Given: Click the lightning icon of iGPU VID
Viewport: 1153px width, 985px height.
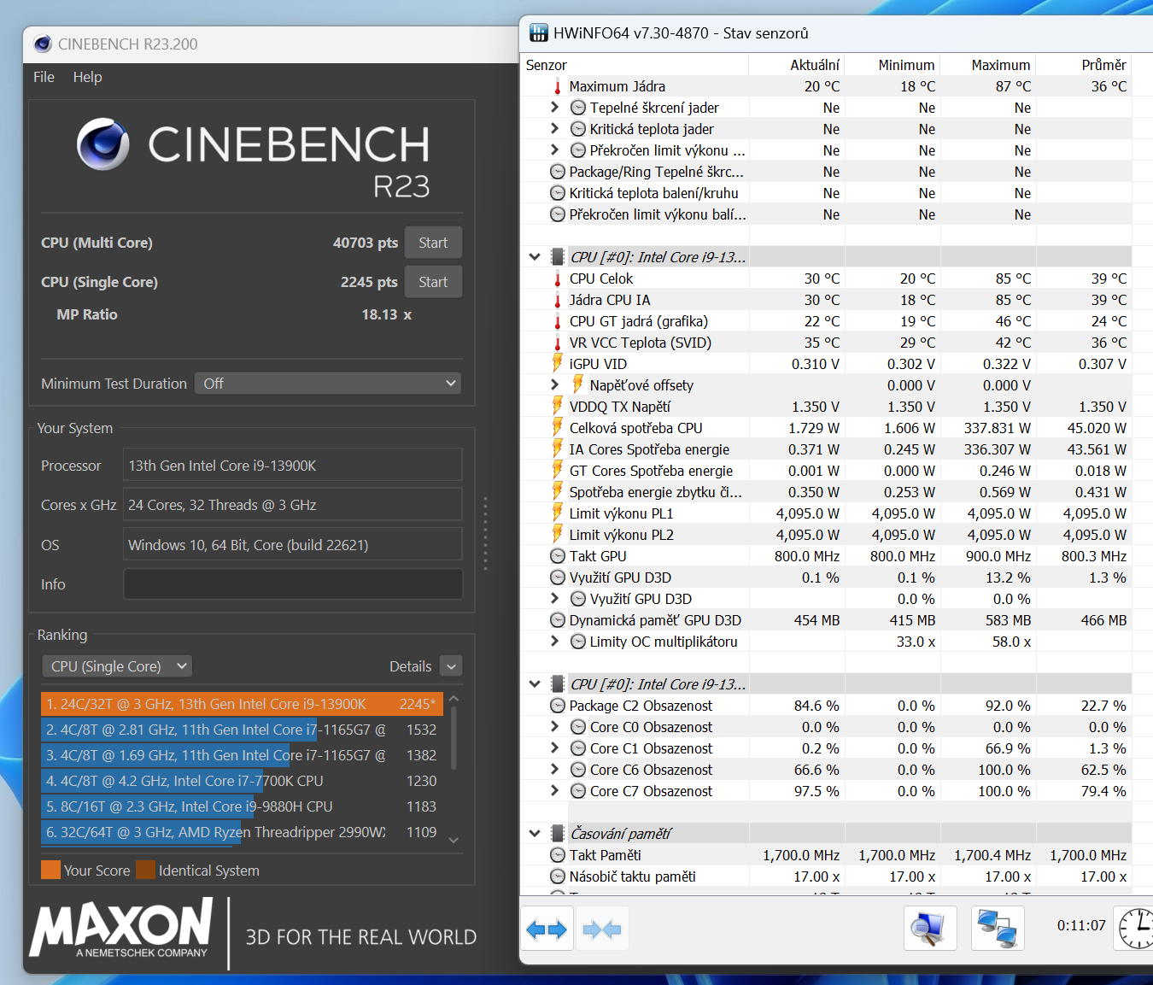Looking at the screenshot, I should point(558,364).
